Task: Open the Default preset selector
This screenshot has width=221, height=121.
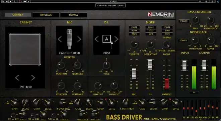Action: click(x=114, y=1)
